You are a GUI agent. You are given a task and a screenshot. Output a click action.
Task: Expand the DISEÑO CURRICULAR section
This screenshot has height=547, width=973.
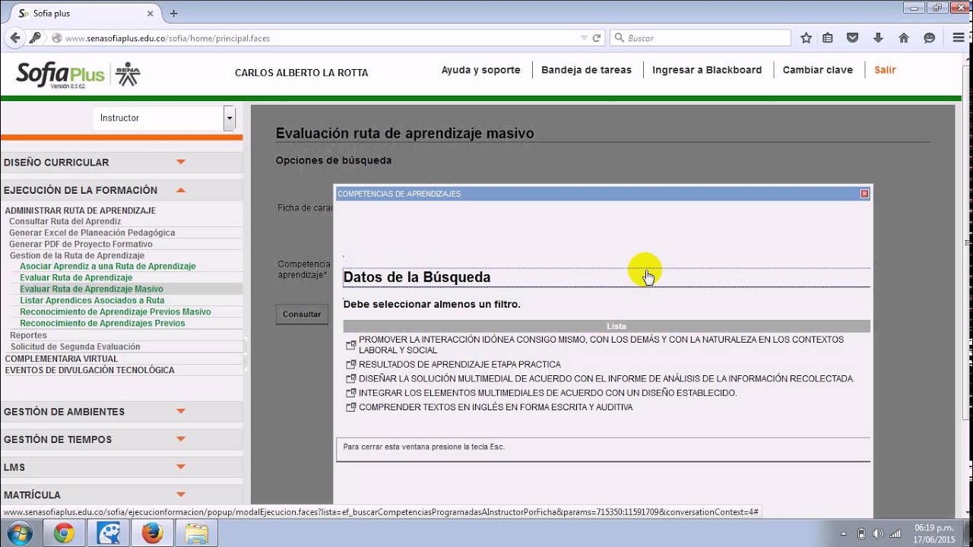point(181,162)
